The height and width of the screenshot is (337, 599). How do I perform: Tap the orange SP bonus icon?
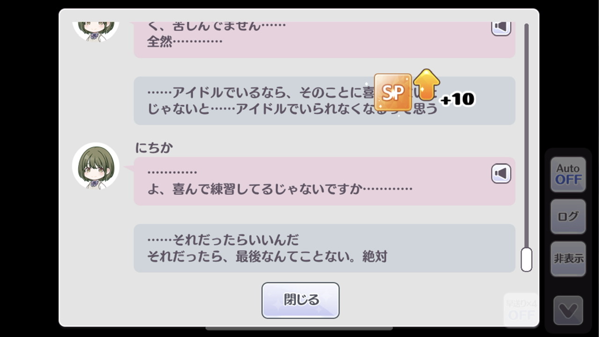click(x=393, y=93)
